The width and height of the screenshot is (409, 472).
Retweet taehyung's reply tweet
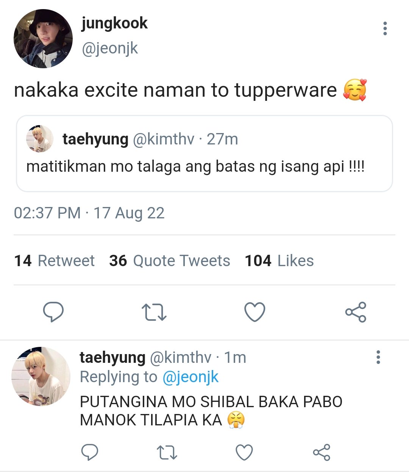tap(167, 452)
